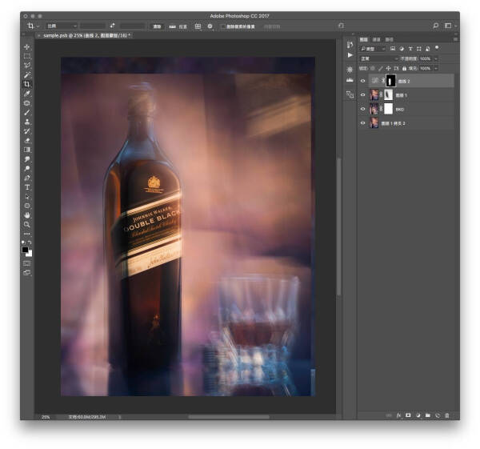Select the sample.psb document tab
Screen dimensions: 480x449
(x=85, y=35)
